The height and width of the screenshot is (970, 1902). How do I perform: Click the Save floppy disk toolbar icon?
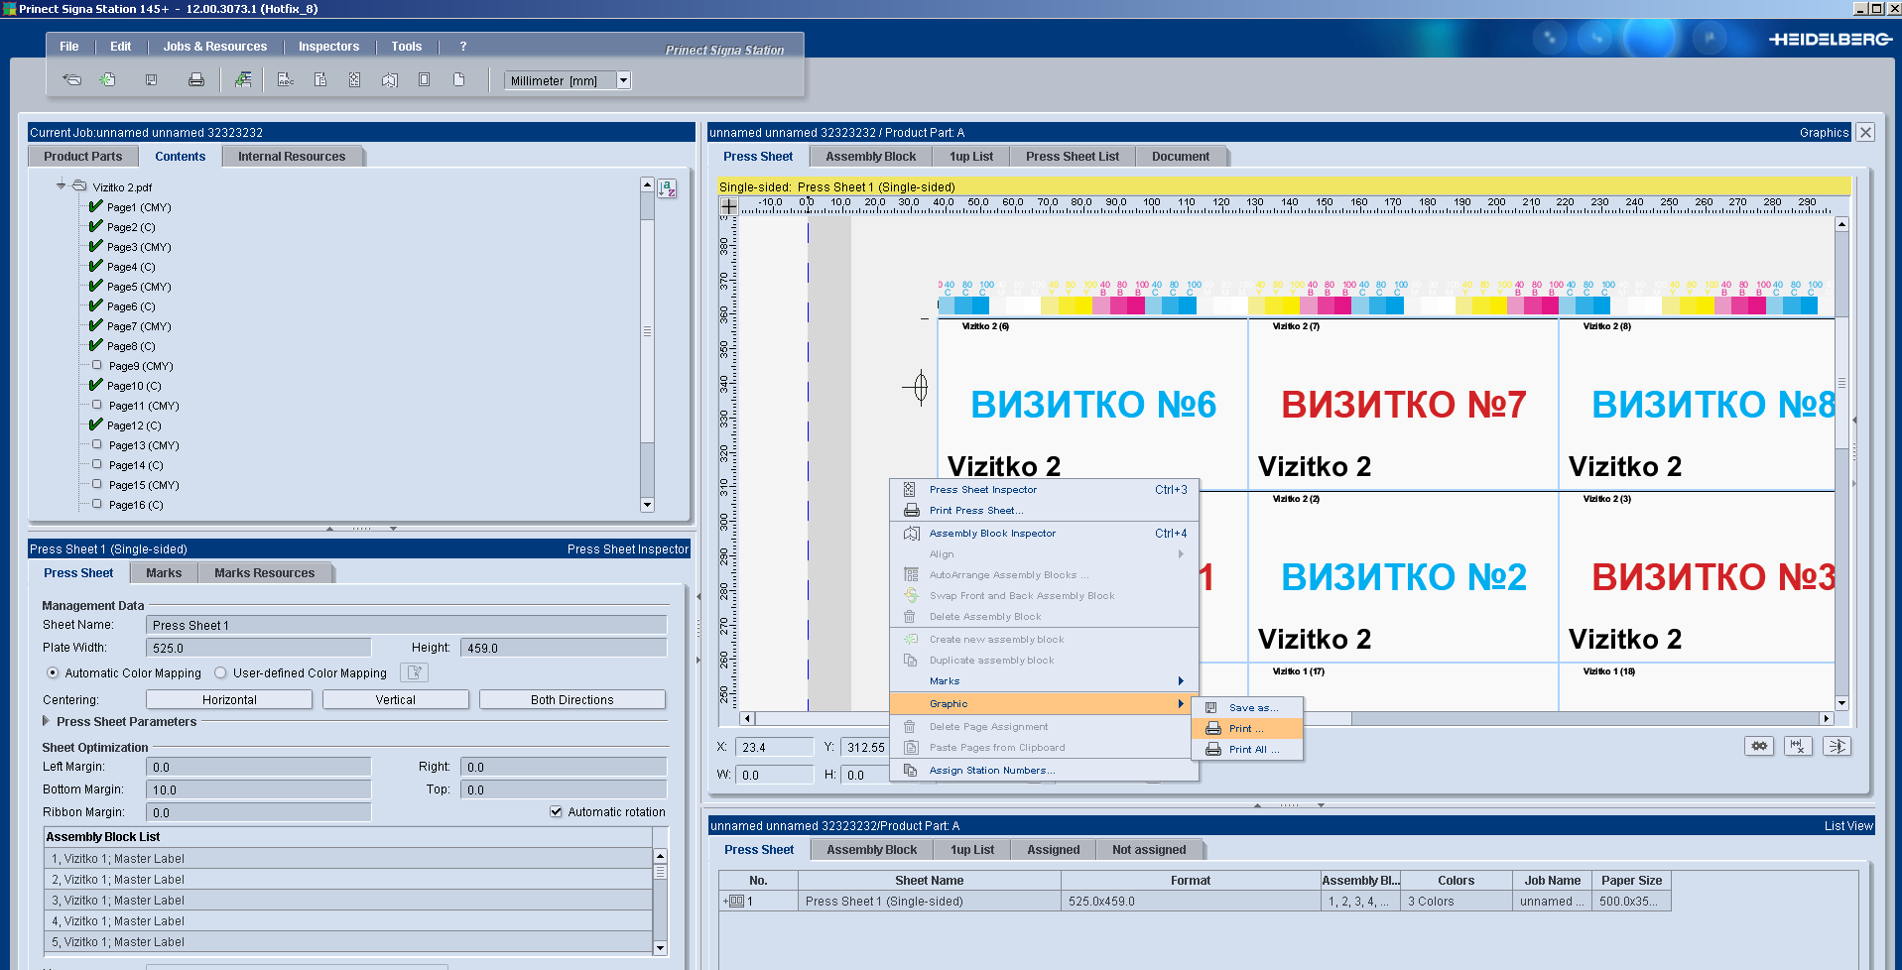(151, 79)
